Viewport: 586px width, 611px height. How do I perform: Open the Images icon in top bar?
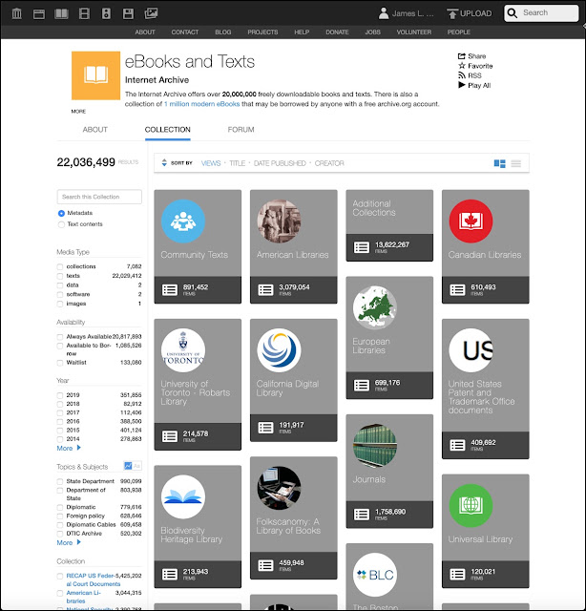click(x=151, y=13)
